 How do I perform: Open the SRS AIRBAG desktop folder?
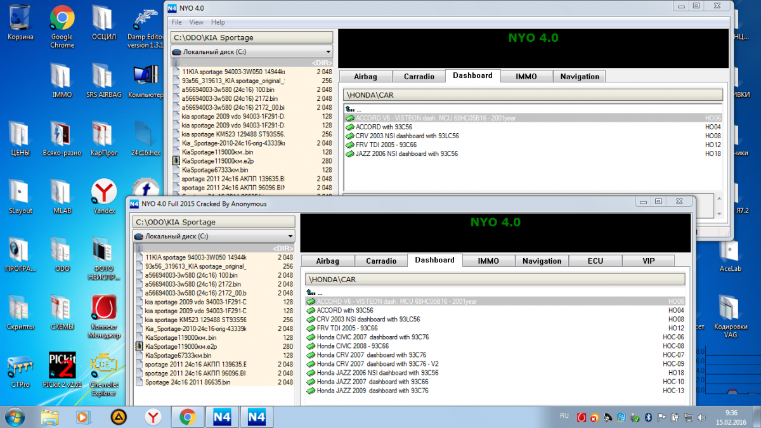103,81
